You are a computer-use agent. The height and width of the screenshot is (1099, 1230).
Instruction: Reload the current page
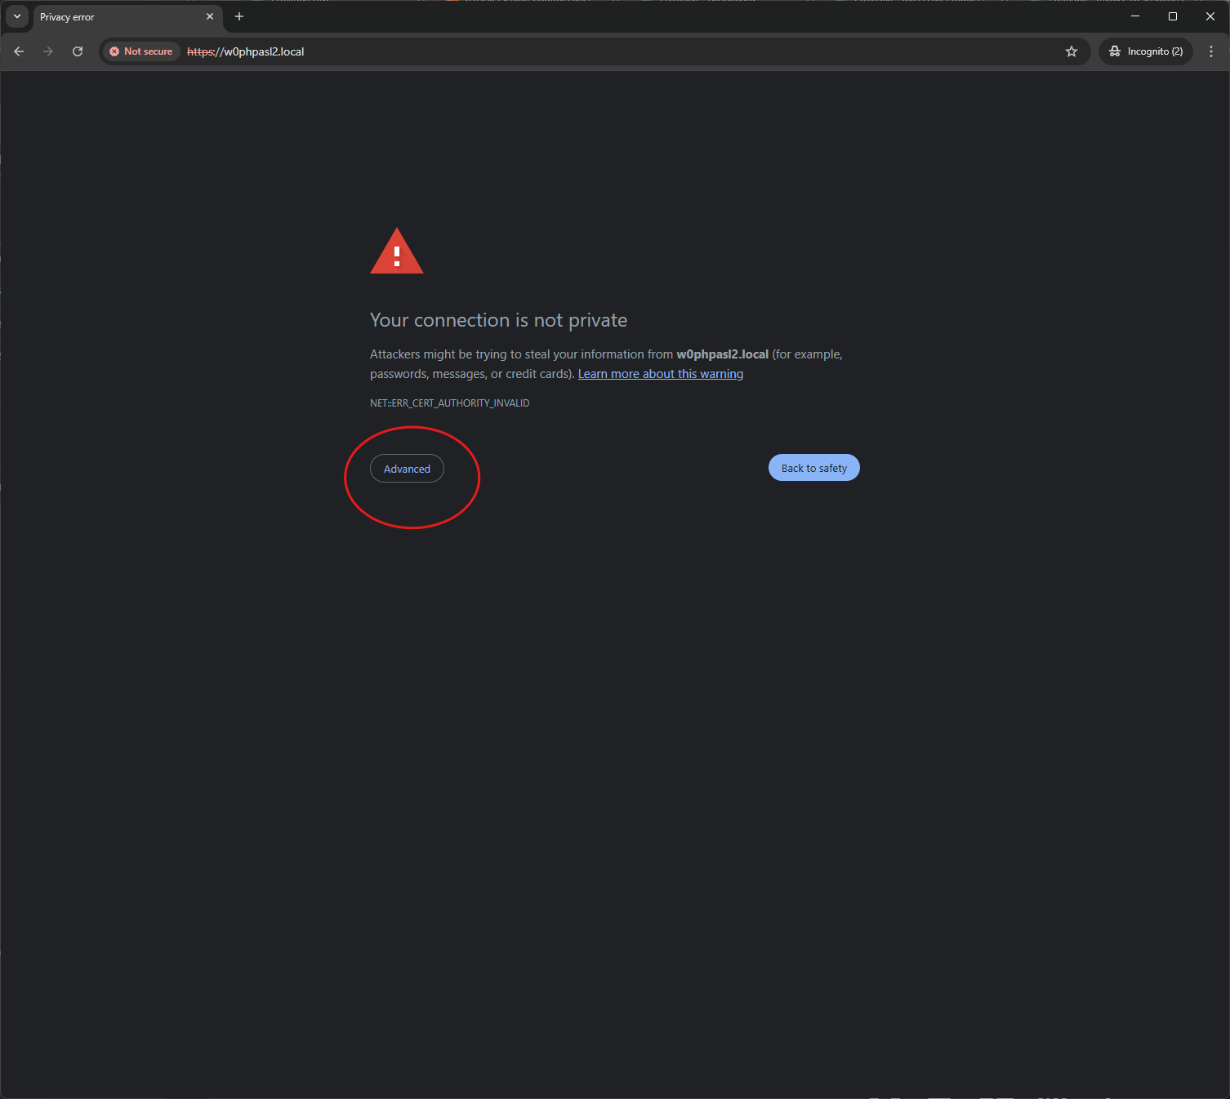point(78,51)
